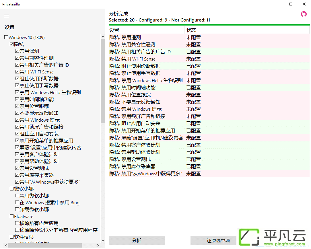Uncheck the 隐私 category checkbox
This screenshot has width=311, height=249.
(x=11, y=44)
